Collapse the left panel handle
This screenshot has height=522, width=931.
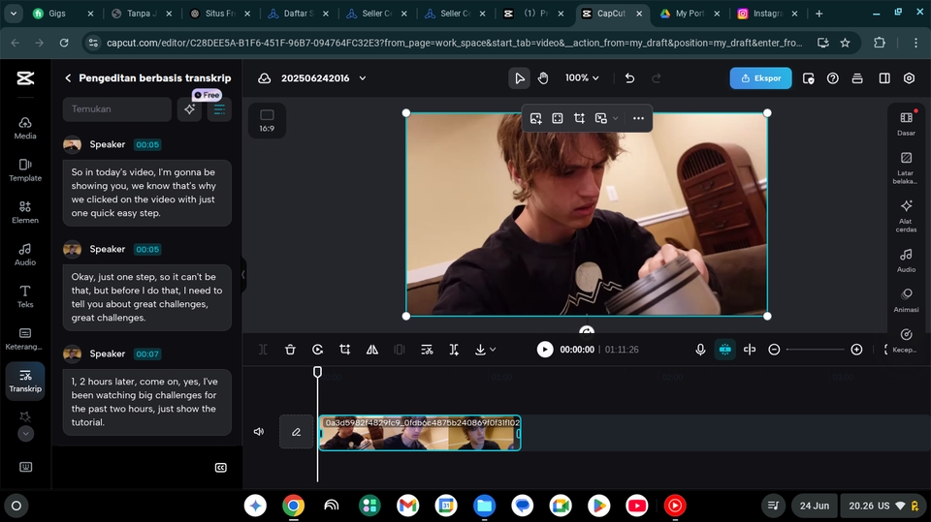(242, 275)
